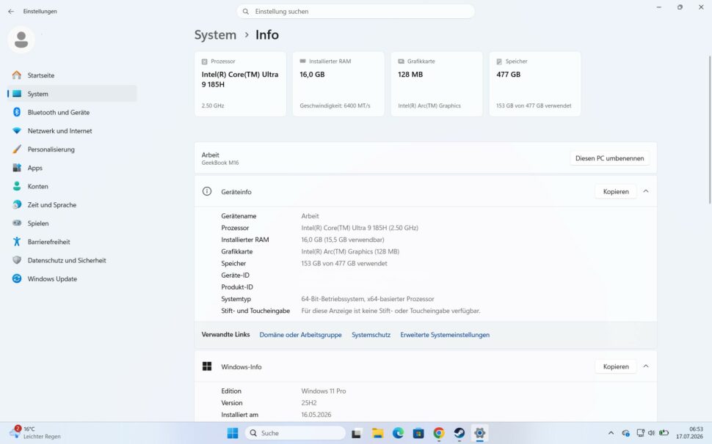Viewport: 712px width, 444px height.
Task: Open Domäne oder Arbeitsgruppe link
Action: (x=301, y=335)
